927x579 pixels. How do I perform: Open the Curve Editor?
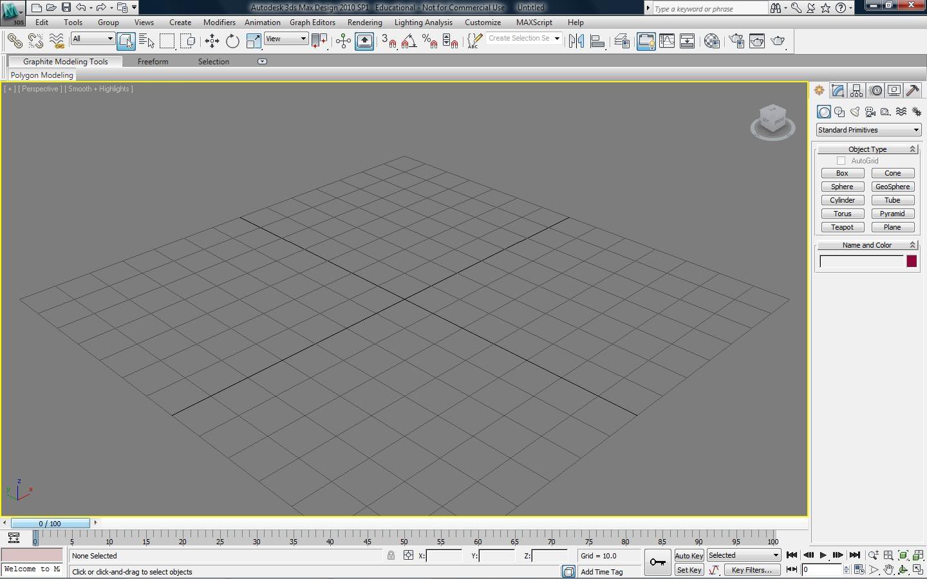[667, 41]
